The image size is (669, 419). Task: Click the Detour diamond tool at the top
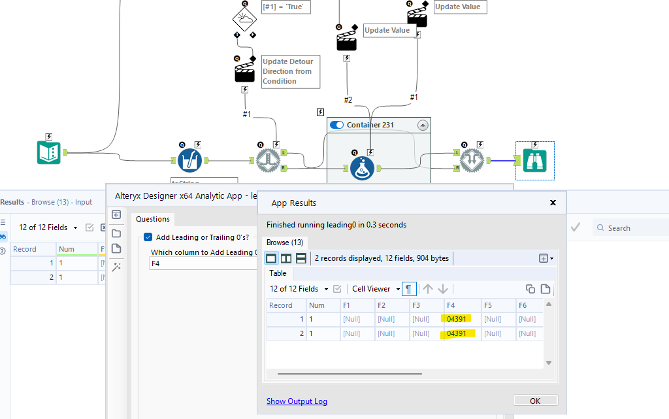pyautogui.click(x=244, y=18)
